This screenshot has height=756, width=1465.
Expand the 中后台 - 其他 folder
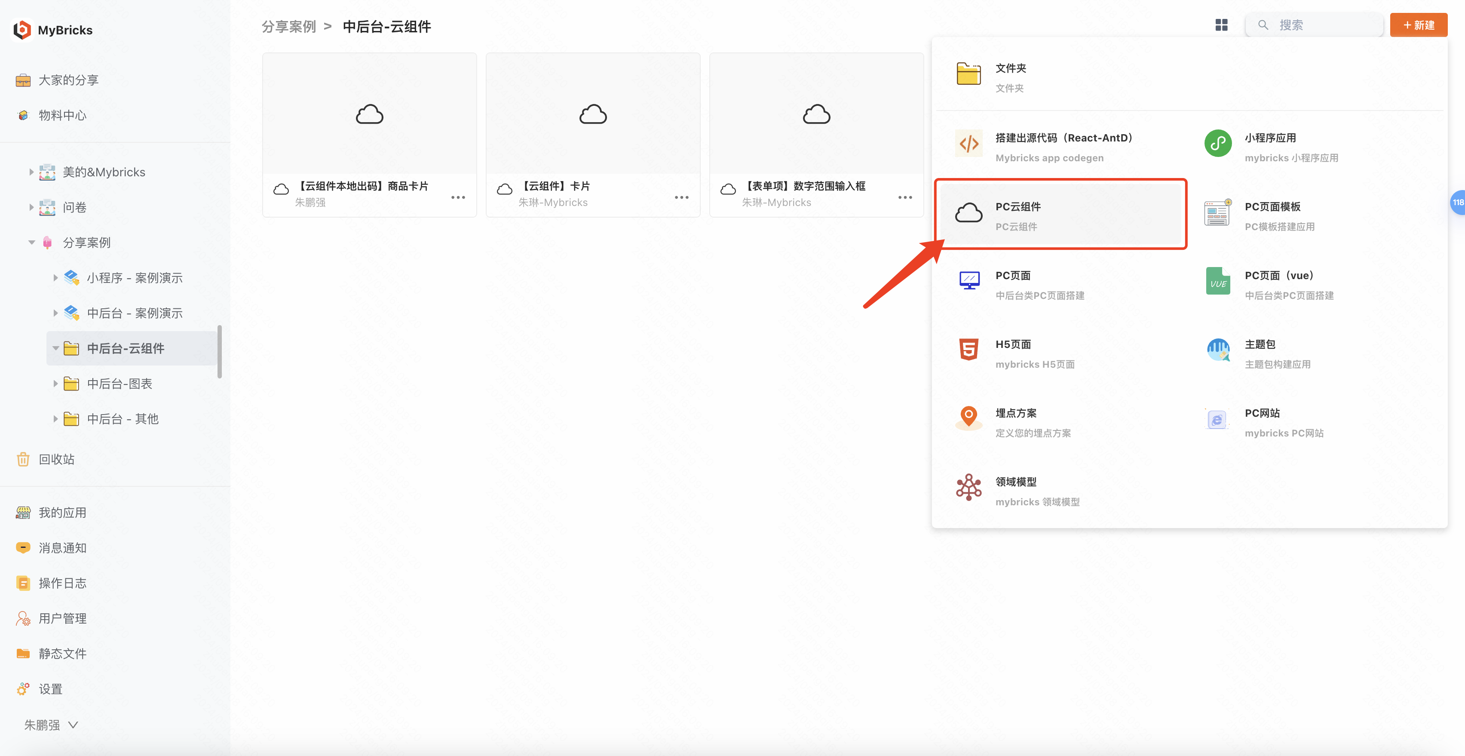click(55, 419)
